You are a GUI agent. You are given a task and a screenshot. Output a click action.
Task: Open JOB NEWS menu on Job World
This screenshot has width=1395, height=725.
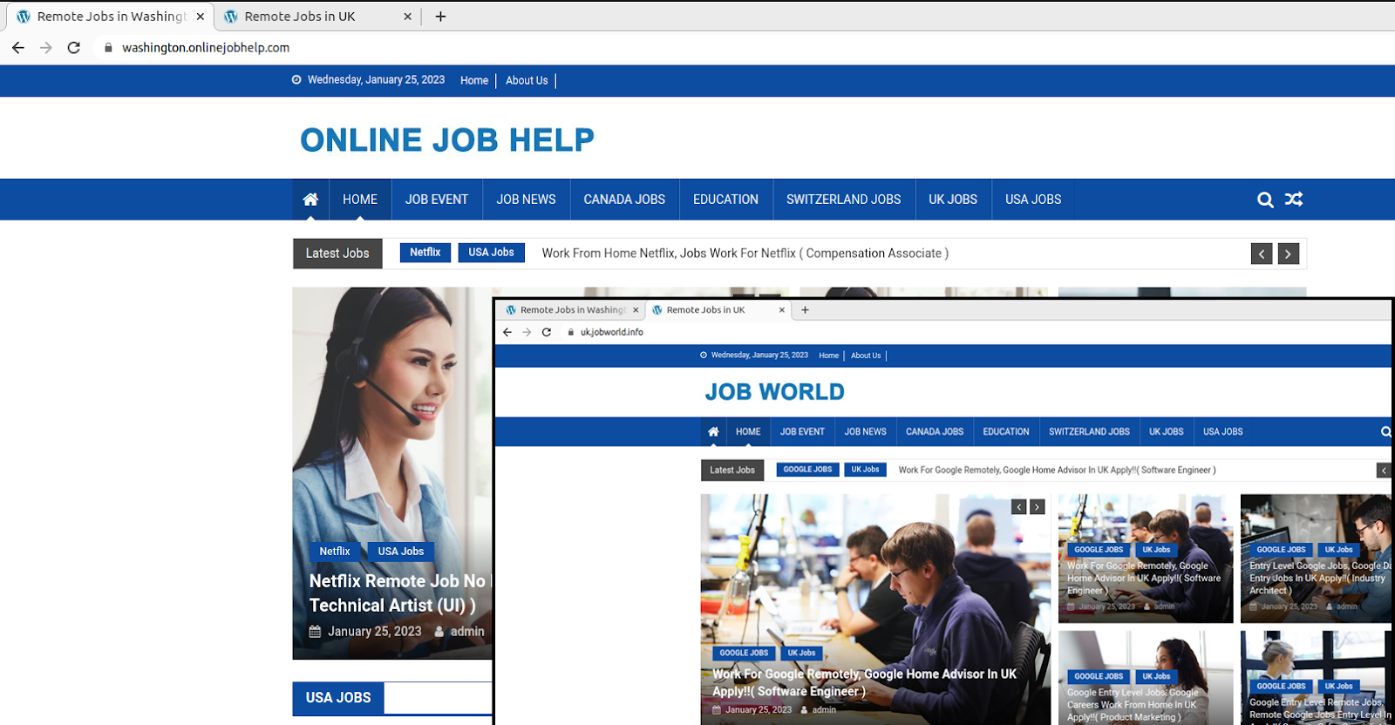[866, 432]
